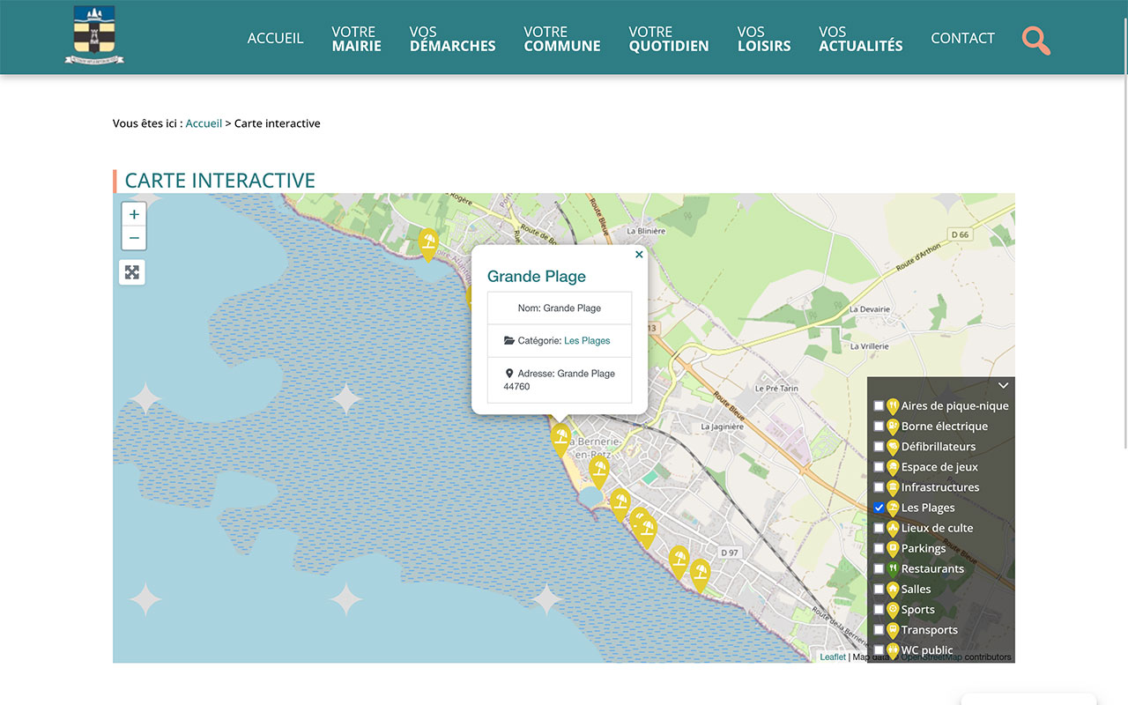Click the location pin icon beside Adresse
Image resolution: width=1128 pixels, height=705 pixels.
(509, 374)
